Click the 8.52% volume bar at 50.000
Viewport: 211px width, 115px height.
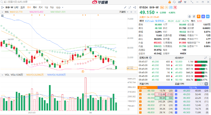[x=201, y=62]
